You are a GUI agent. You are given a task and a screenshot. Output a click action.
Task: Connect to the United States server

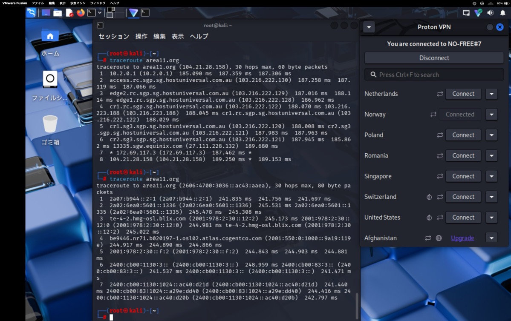(x=463, y=218)
